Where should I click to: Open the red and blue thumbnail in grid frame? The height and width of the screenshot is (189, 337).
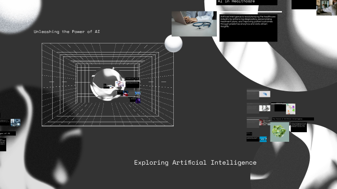[125, 94]
